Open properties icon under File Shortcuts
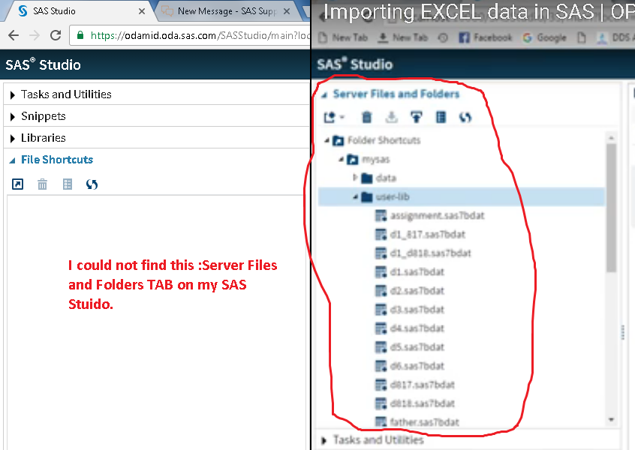This screenshot has width=635, height=450. (x=68, y=184)
